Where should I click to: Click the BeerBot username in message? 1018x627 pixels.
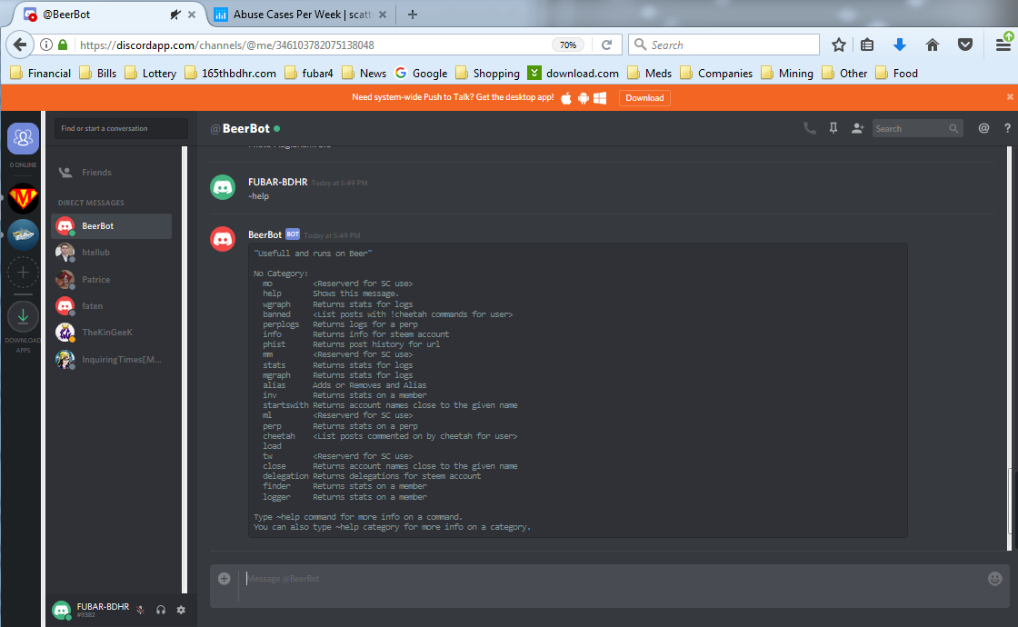tap(264, 235)
